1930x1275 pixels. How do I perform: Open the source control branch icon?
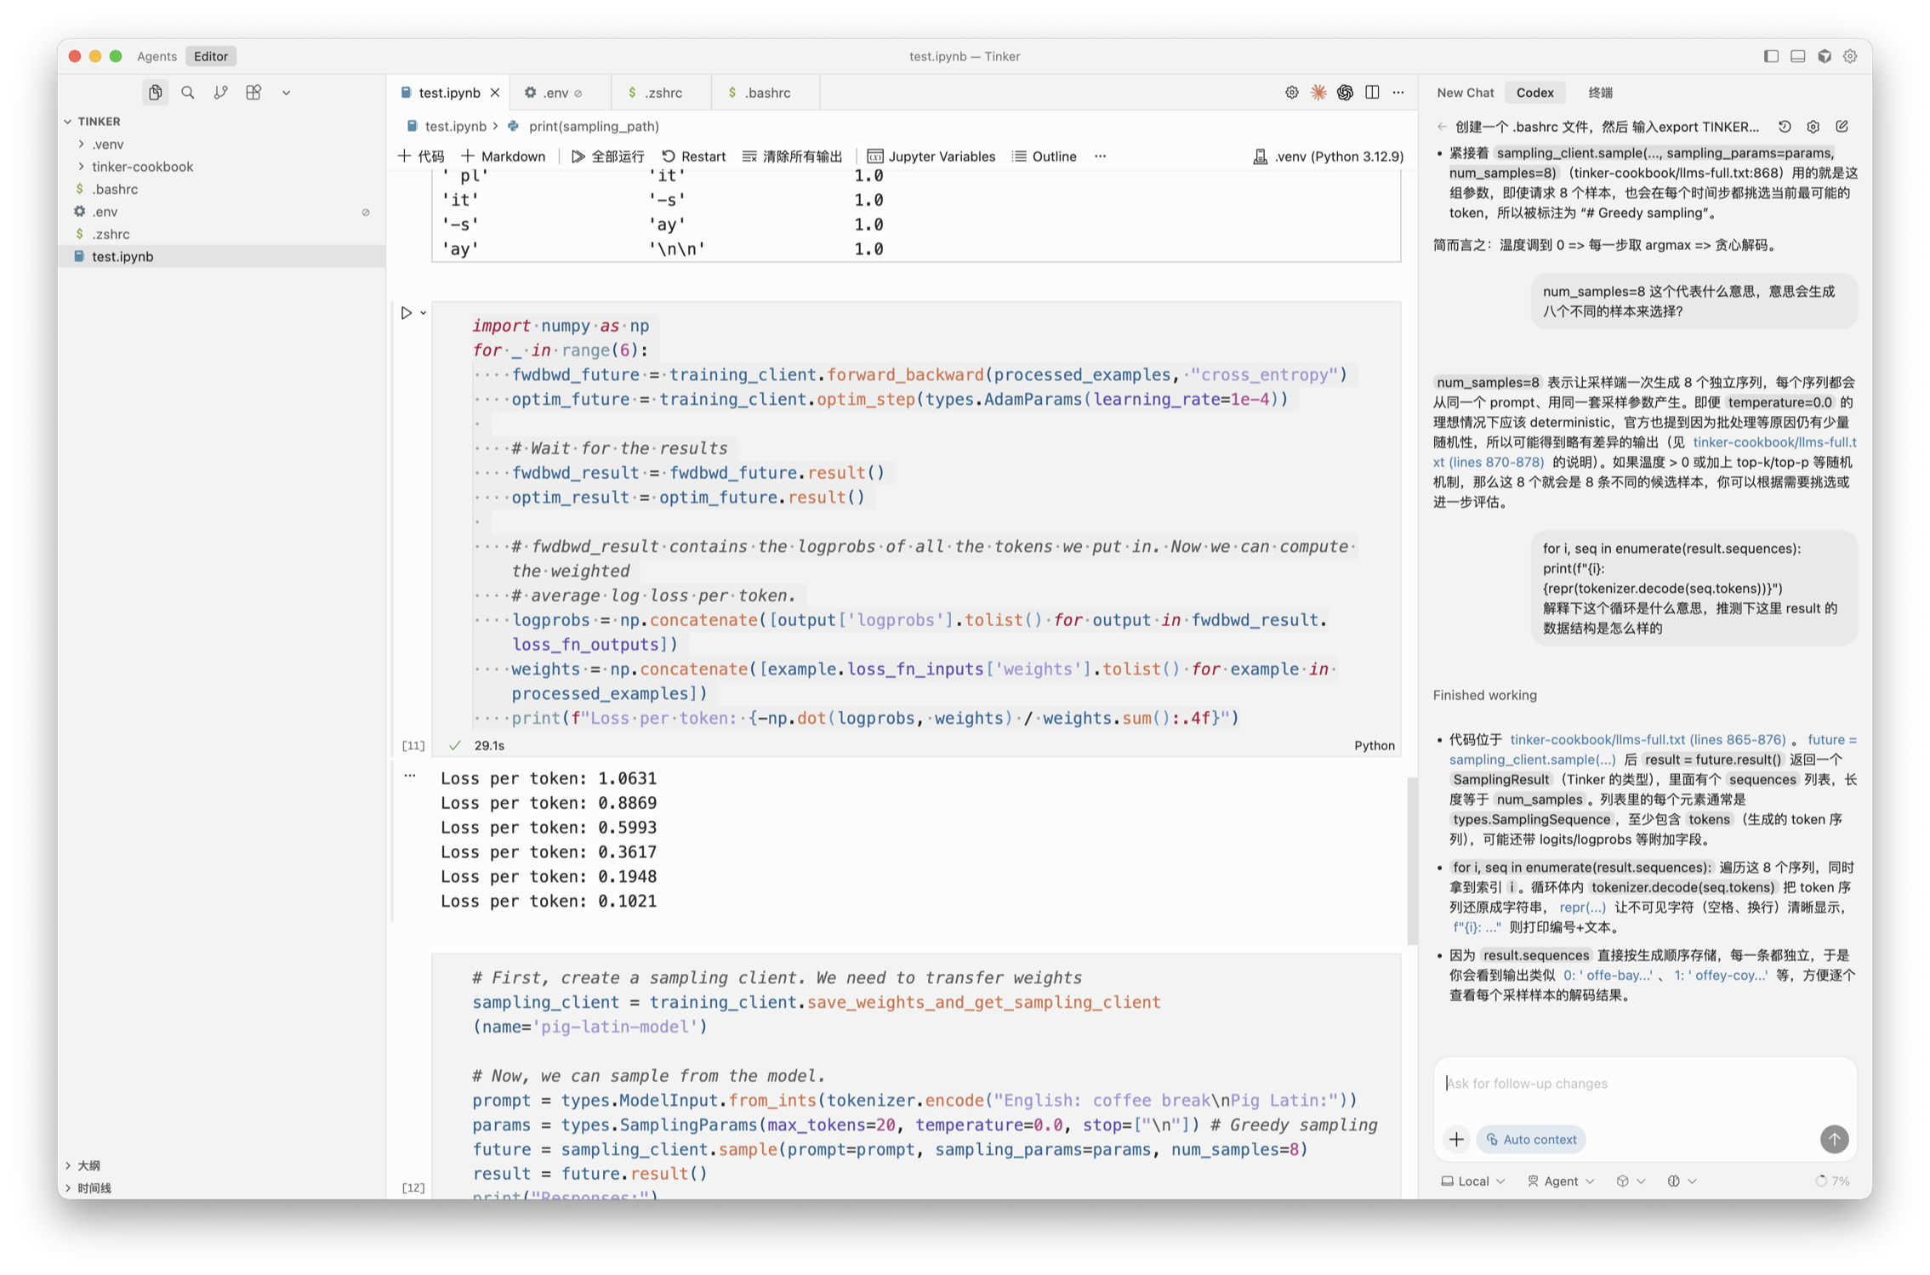[220, 93]
